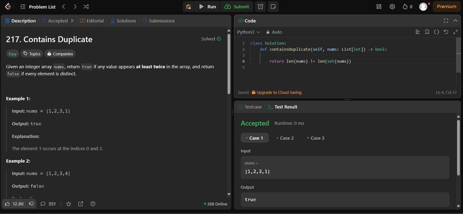Image resolution: width=463 pixels, height=214 pixels.
Task: Switch to the Test Result tab
Action: 282,107
